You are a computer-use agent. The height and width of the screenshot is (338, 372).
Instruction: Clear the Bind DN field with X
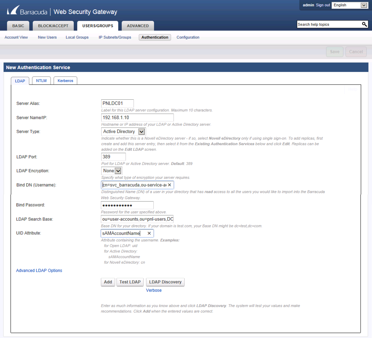point(169,185)
